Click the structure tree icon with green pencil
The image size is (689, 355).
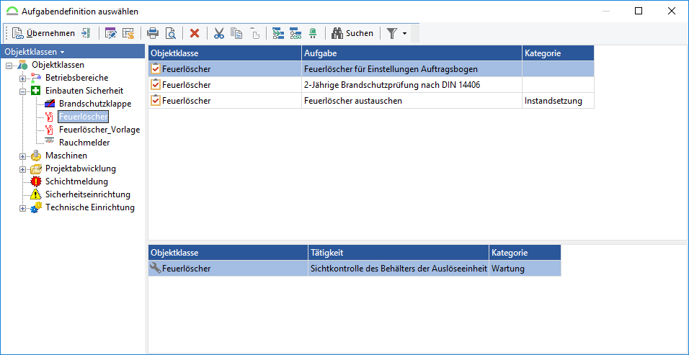(277, 33)
